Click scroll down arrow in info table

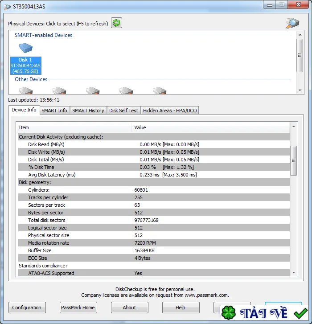point(294,273)
